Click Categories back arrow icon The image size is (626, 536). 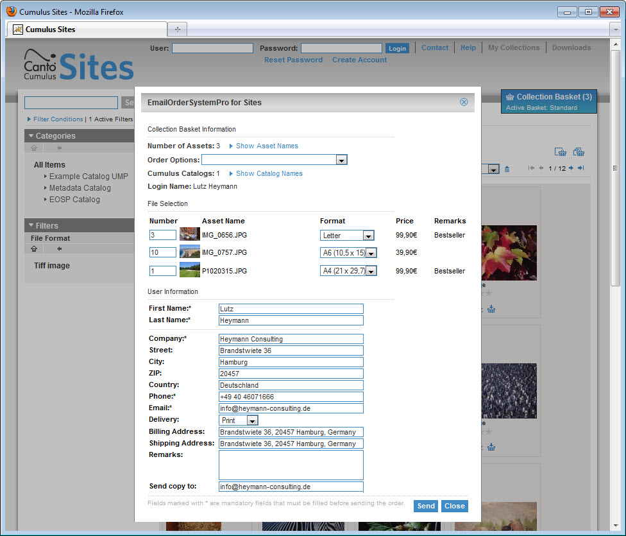click(x=59, y=148)
